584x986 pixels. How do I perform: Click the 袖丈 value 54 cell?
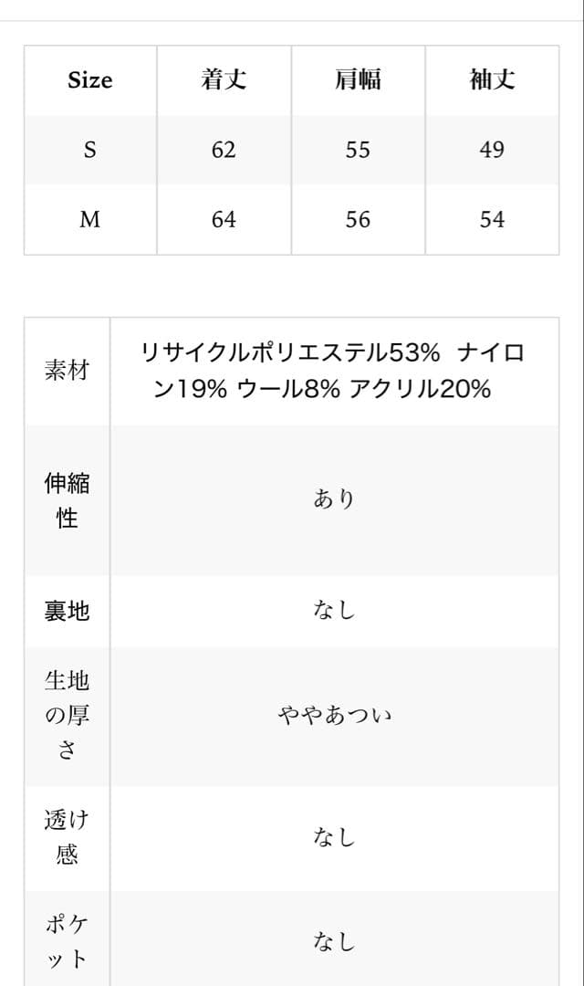492,220
